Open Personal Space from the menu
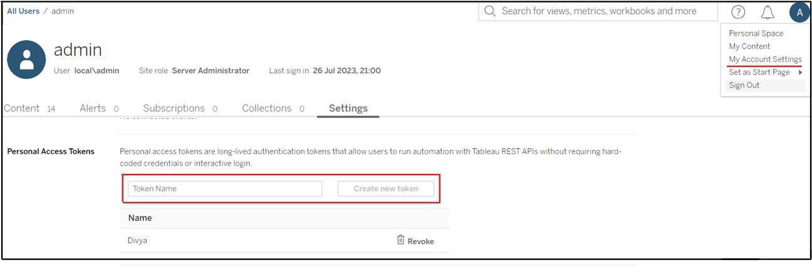Viewport: 812px width, 267px height. click(x=756, y=33)
